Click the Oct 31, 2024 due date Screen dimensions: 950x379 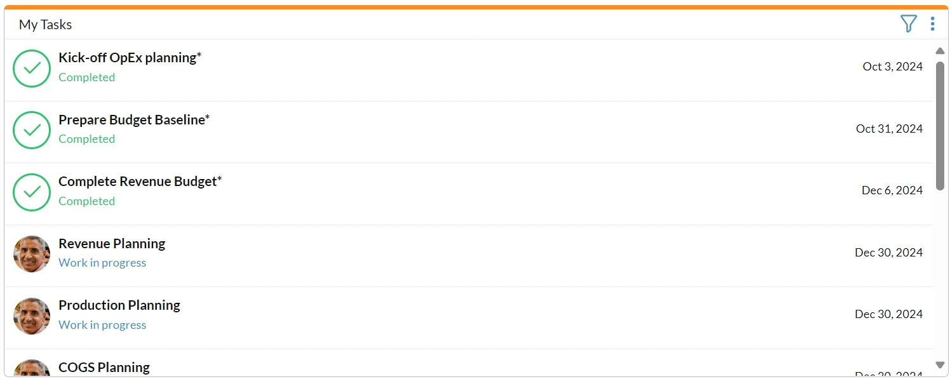tap(889, 129)
